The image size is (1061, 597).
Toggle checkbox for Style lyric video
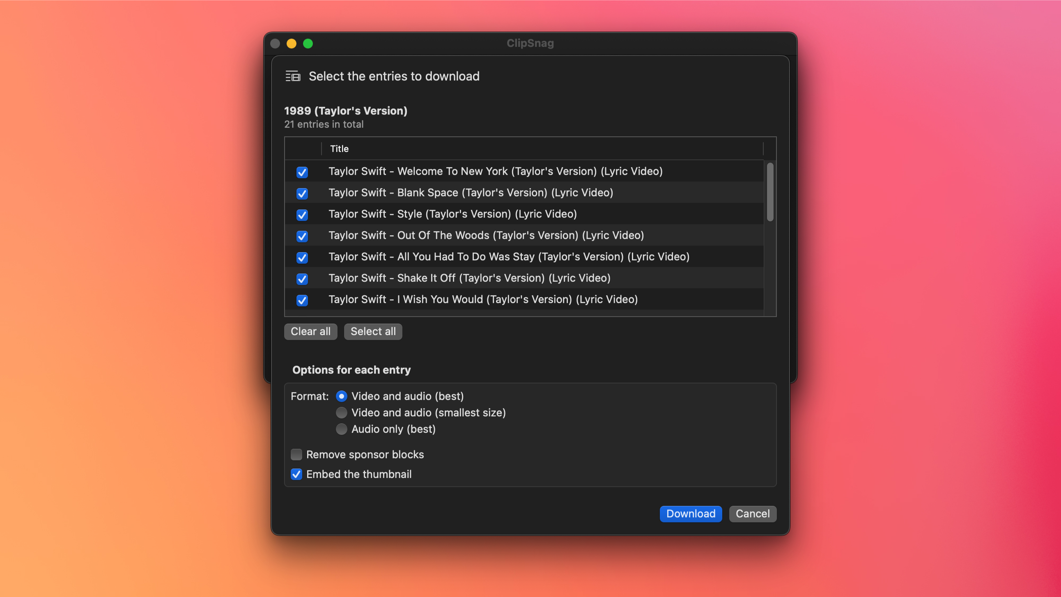click(302, 215)
